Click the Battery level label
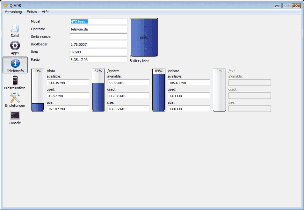 coord(139,61)
